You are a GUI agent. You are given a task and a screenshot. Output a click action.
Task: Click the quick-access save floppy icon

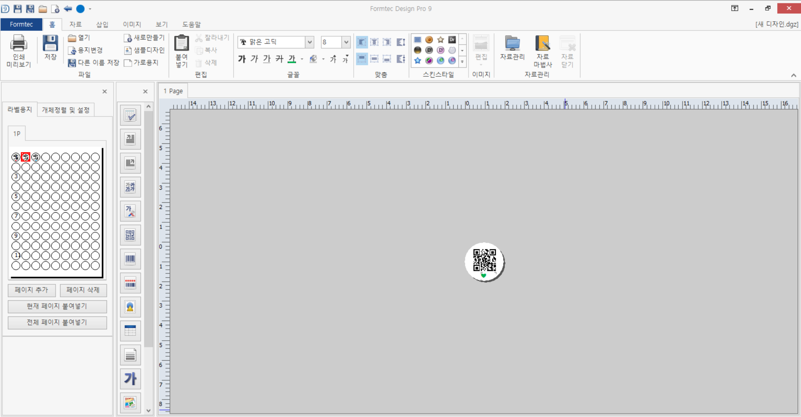18,8
